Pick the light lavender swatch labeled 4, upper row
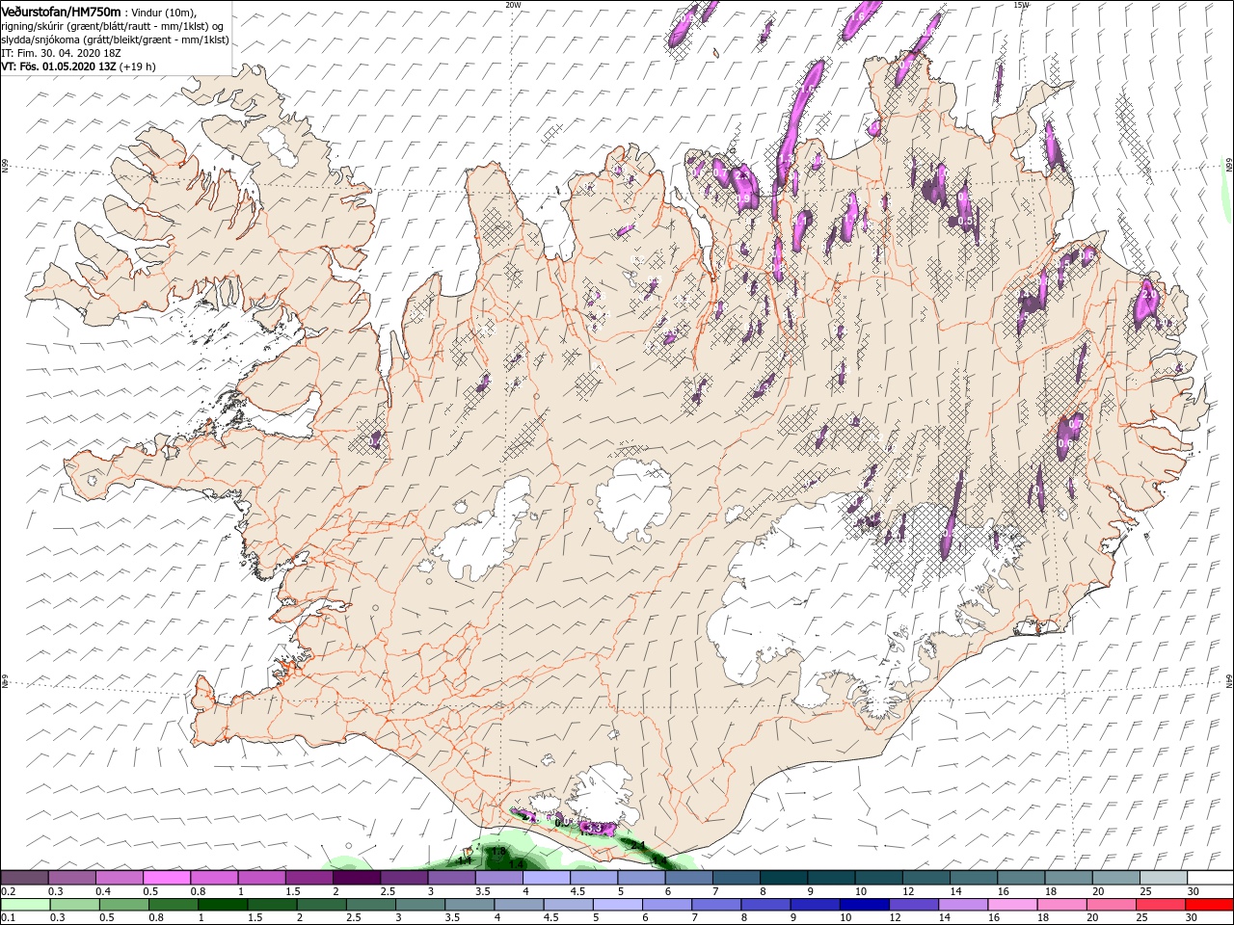Viewport: 1234px width, 925px height. coord(546,877)
